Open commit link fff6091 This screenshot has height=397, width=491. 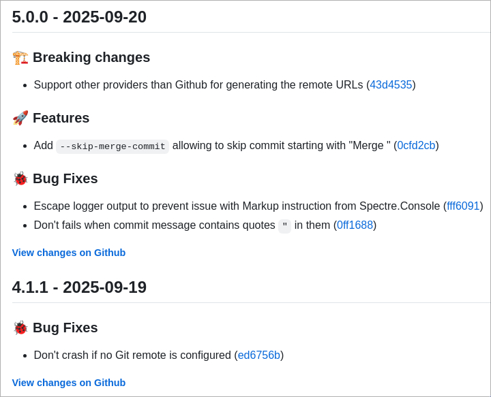click(463, 206)
